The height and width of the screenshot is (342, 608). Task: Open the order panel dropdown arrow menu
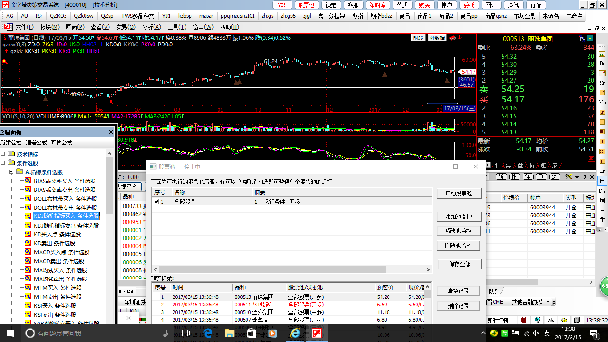click(x=577, y=177)
